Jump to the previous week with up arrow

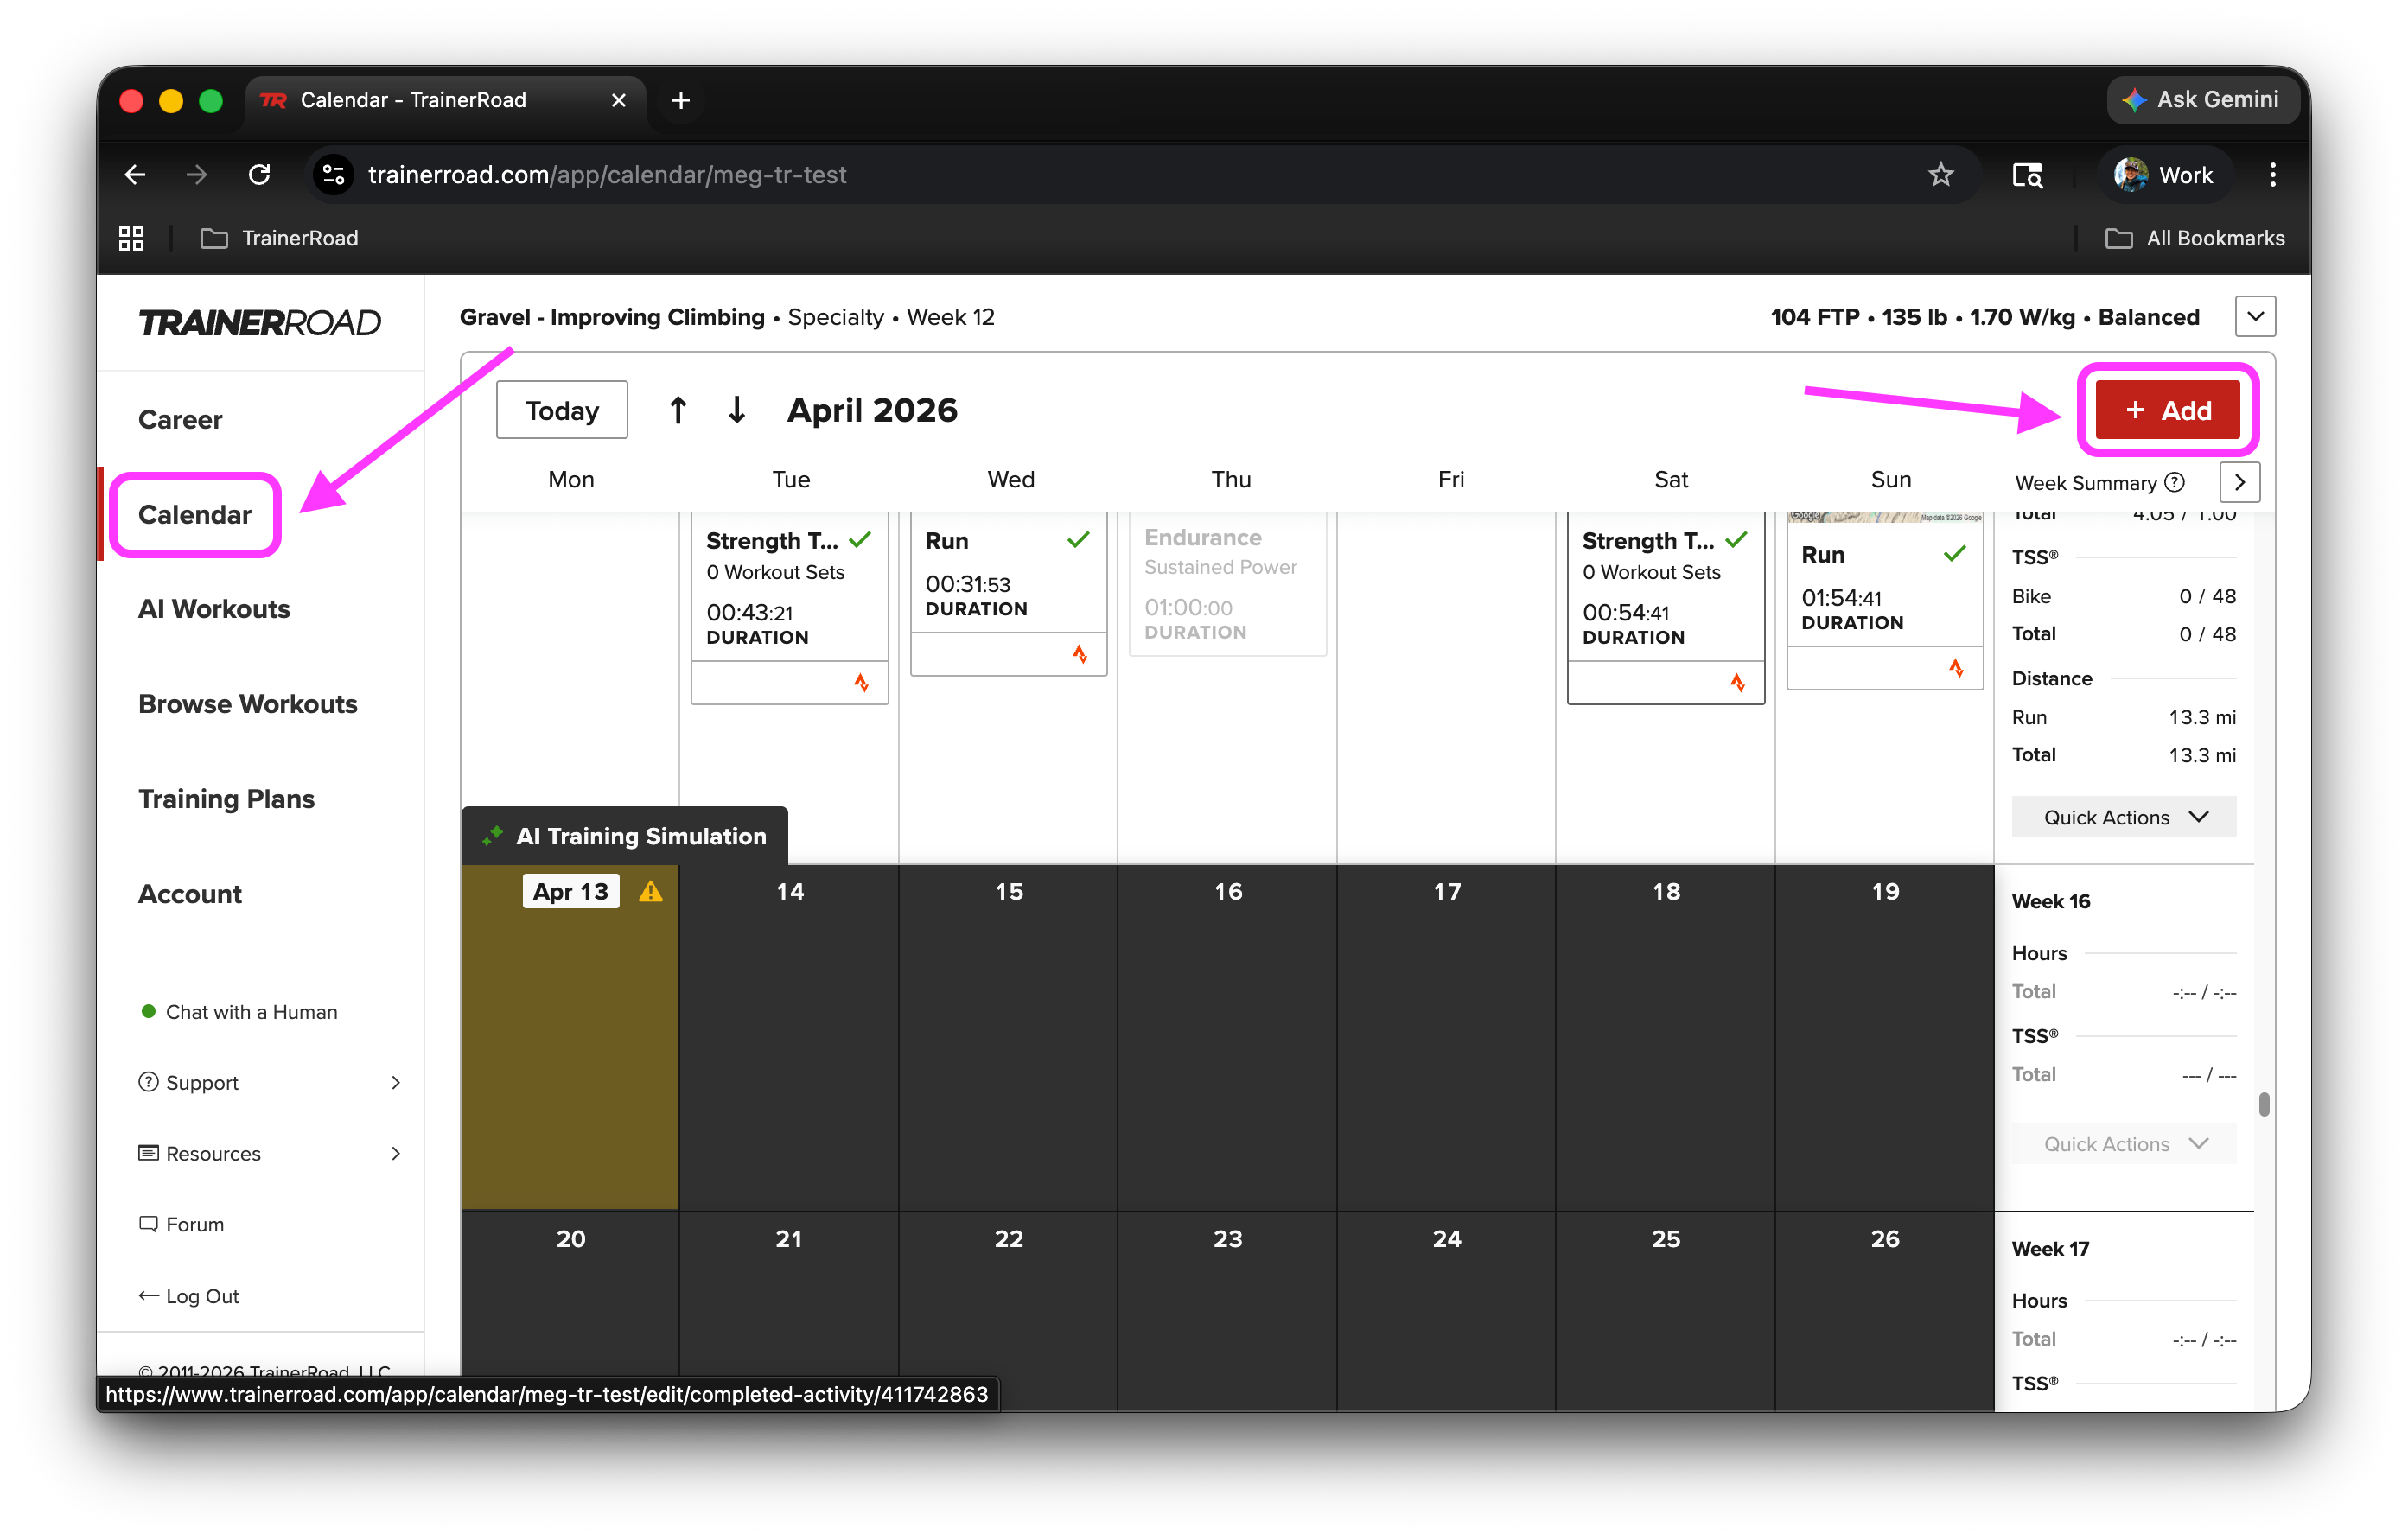(x=678, y=410)
